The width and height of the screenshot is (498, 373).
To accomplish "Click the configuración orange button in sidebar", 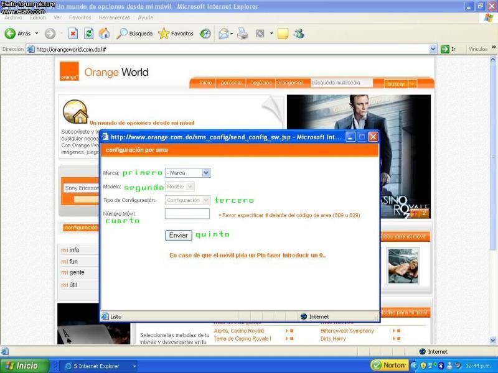I will coord(81,228).
